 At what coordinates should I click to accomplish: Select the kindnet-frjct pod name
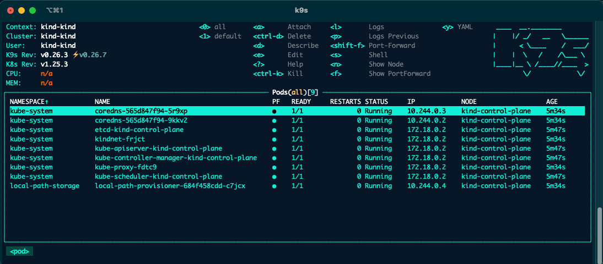click(120, 139)
